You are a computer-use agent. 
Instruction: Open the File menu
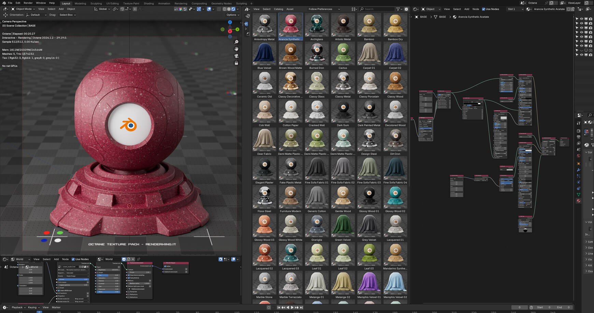coord(10,3)
